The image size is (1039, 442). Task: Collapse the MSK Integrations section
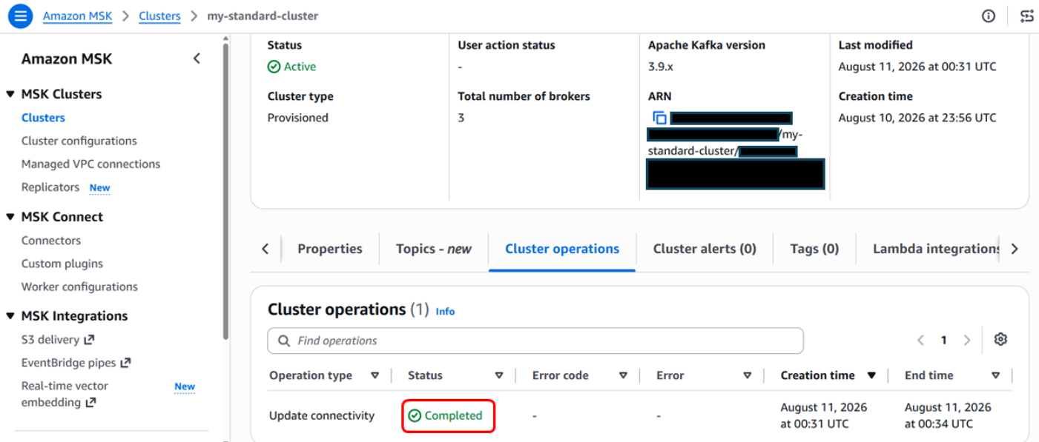10,316
